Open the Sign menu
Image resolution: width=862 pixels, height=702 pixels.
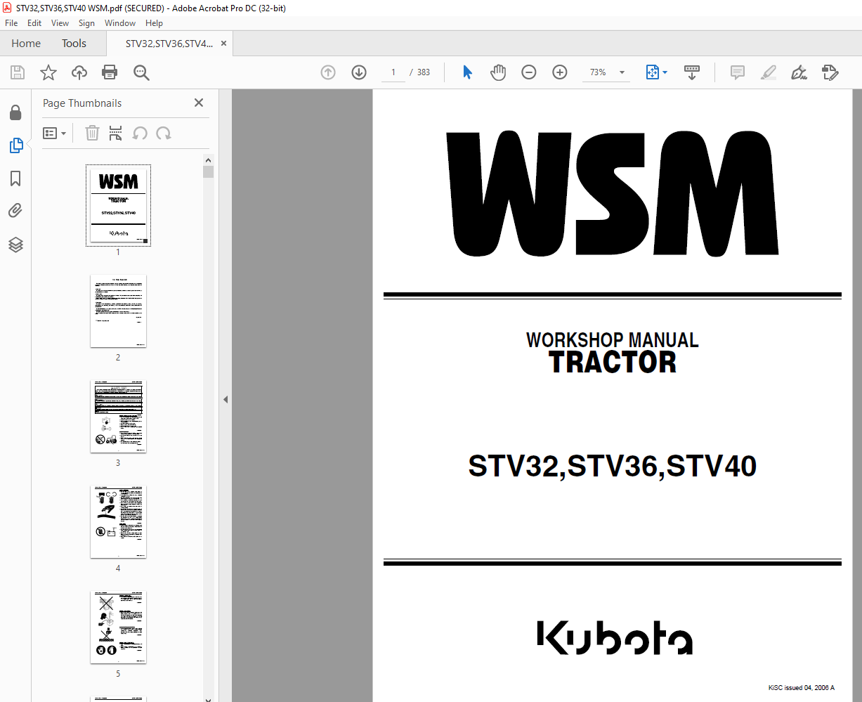86,23
